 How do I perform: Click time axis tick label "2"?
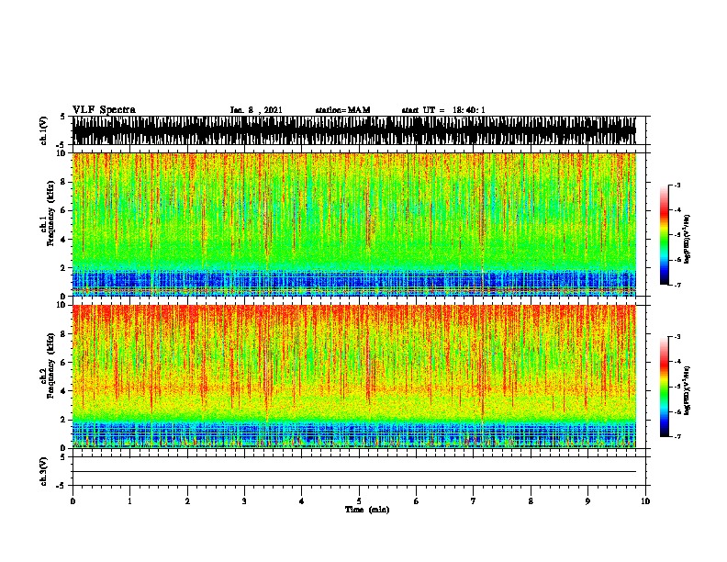[187, 501]
